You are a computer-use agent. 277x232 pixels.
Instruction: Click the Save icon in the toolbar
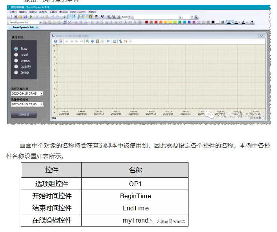(x=25, y=17)
